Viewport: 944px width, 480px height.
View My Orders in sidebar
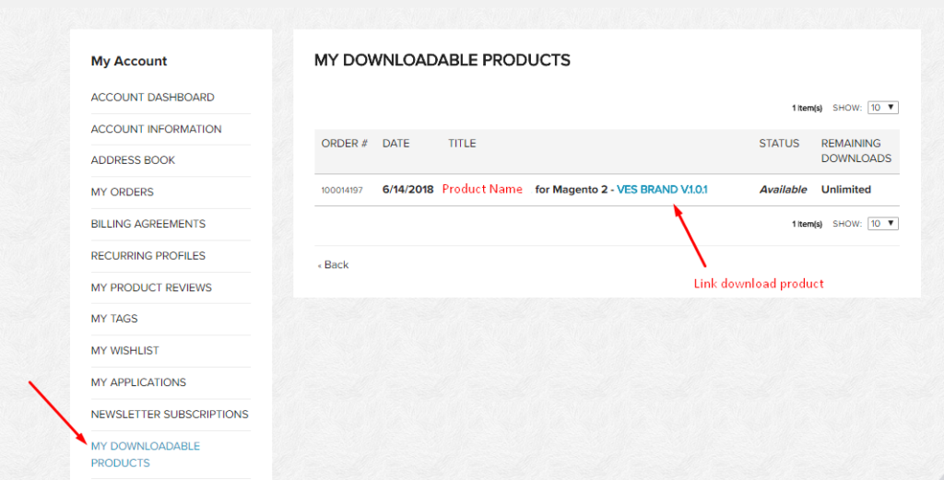[122, 193]
